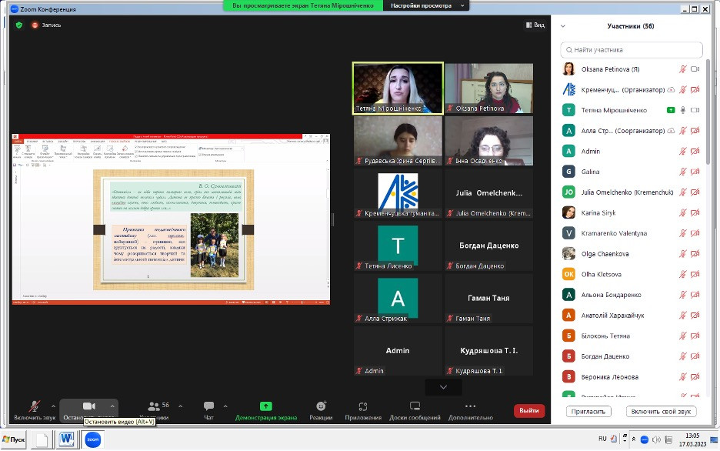This screenshot has width=720, height=451.
Task: Search participants in Найти участника field
Action: tap(632, 49)
